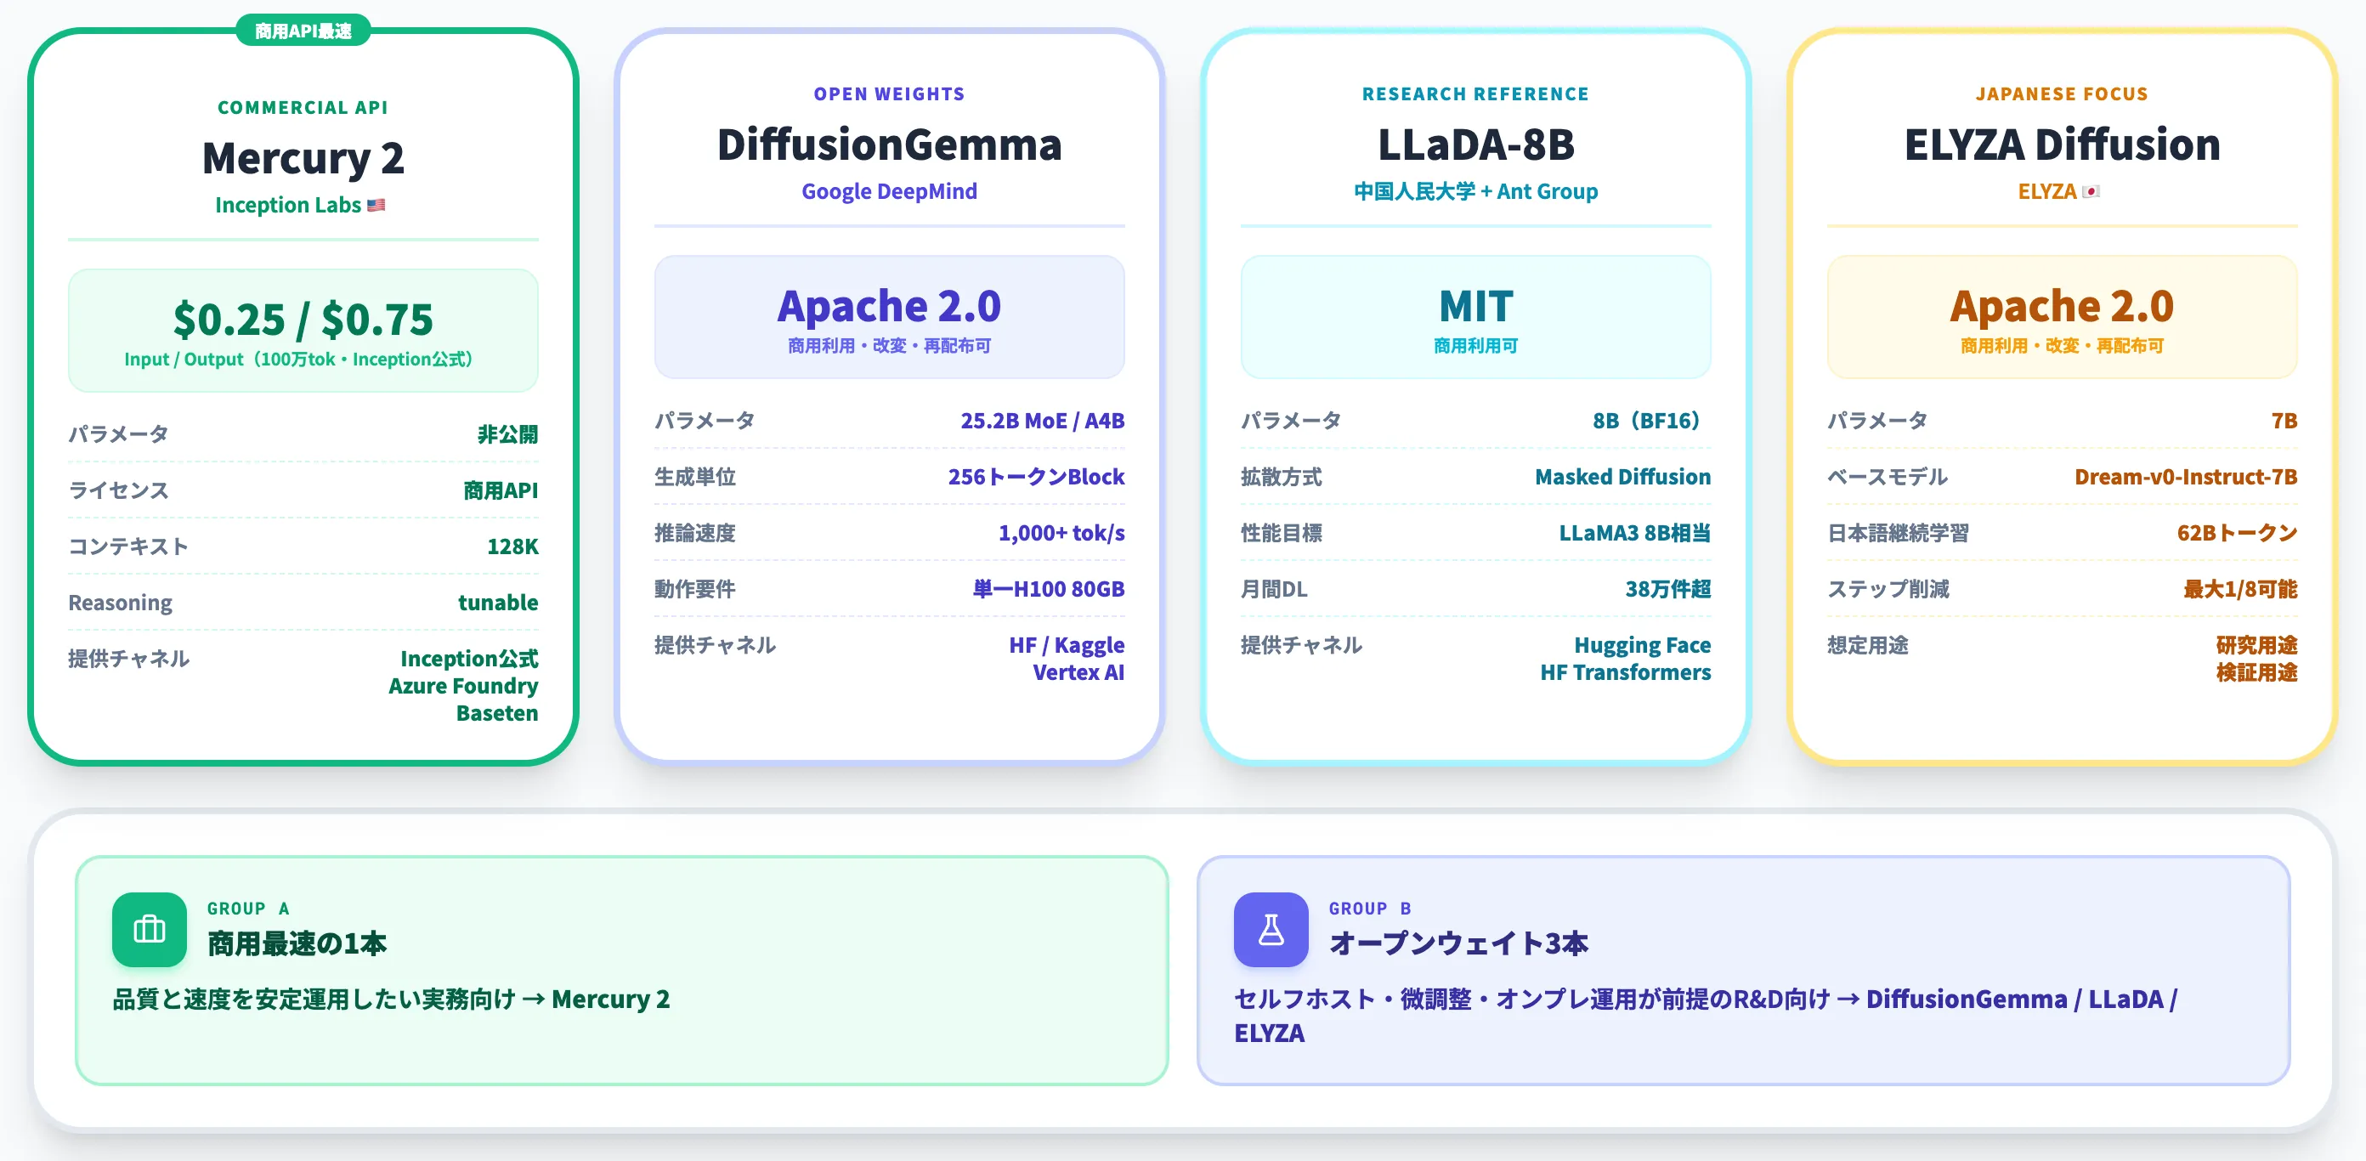Click the 25.2B MoE / A4B value

coord(1043,421)
